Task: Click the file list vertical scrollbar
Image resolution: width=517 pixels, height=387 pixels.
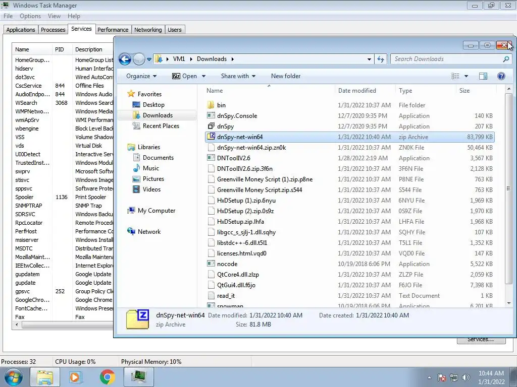Action: 508,188
